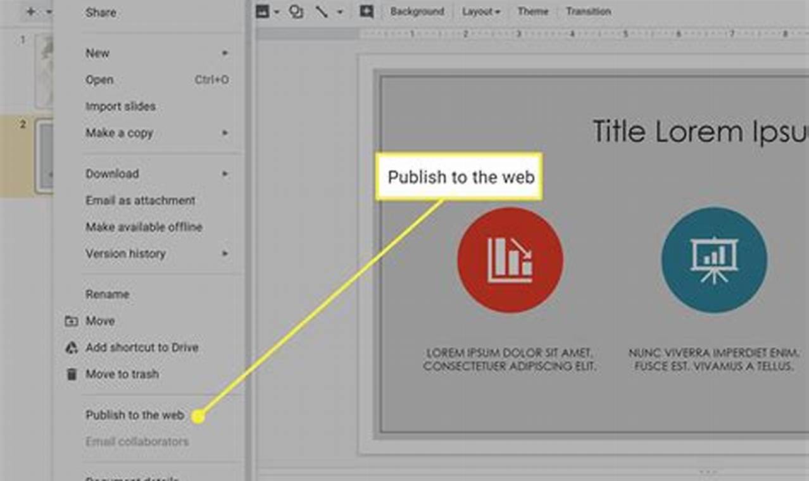Click the Move folder icon in the menu
Image resolution: width=809 pixels, height=481 pixels.
[x=72, y=321]
